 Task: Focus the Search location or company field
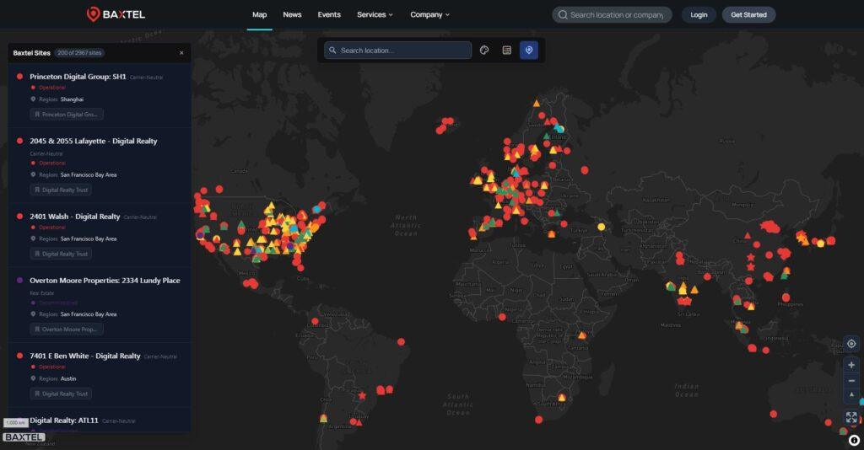tap(612, 15)
